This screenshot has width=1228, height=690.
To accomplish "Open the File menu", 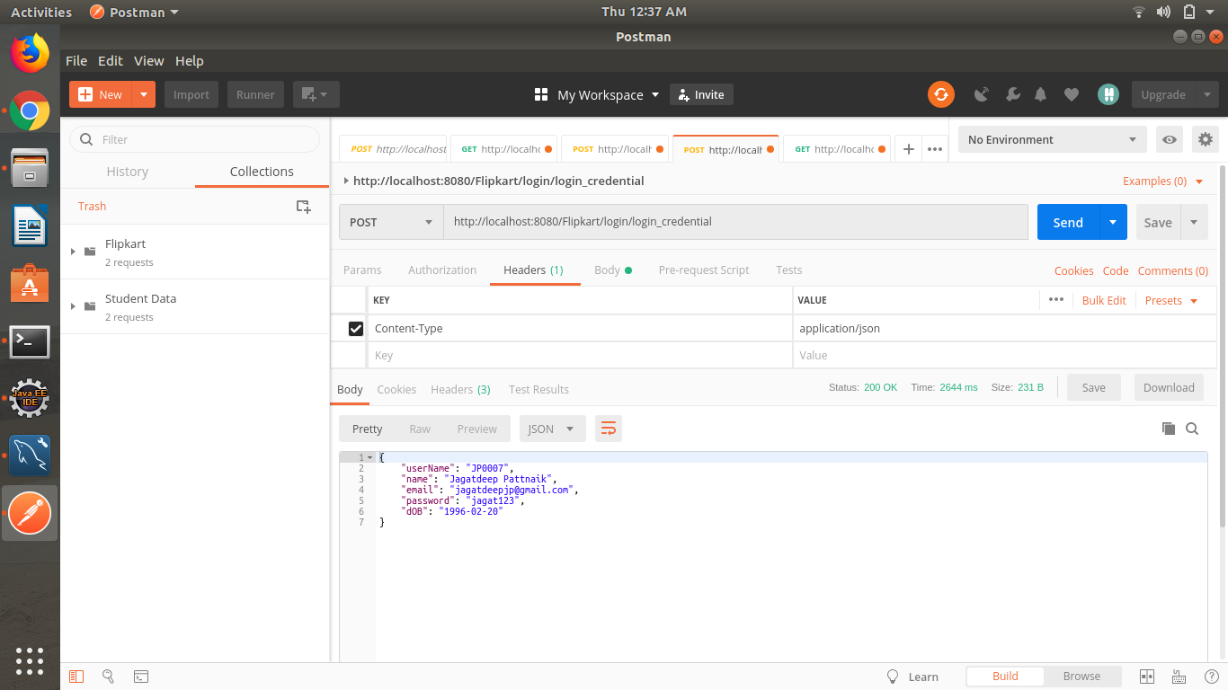I will pyautogui.click(x=76, y=61).
